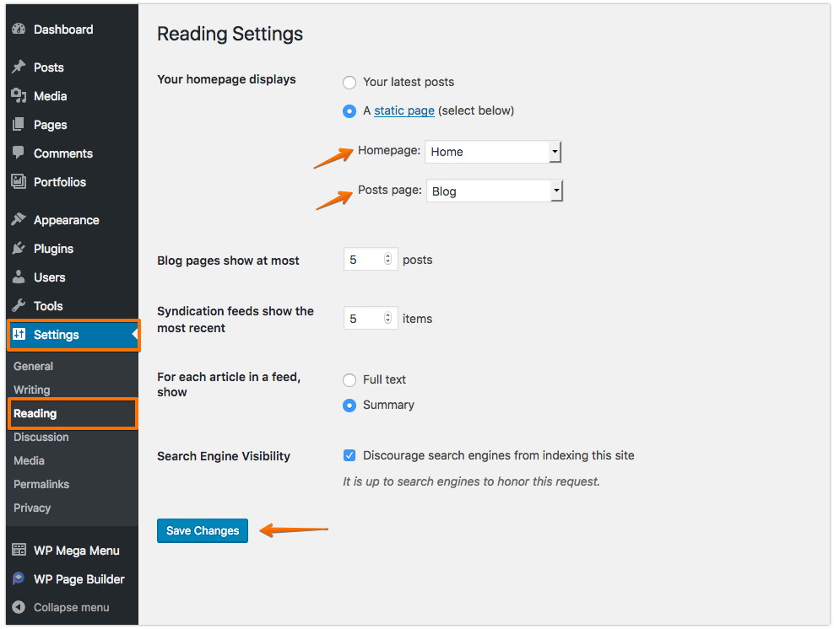The image size is (834, 629).
Task: Uncheck Discourage search engines checkbox
Action: coord(349,455)
